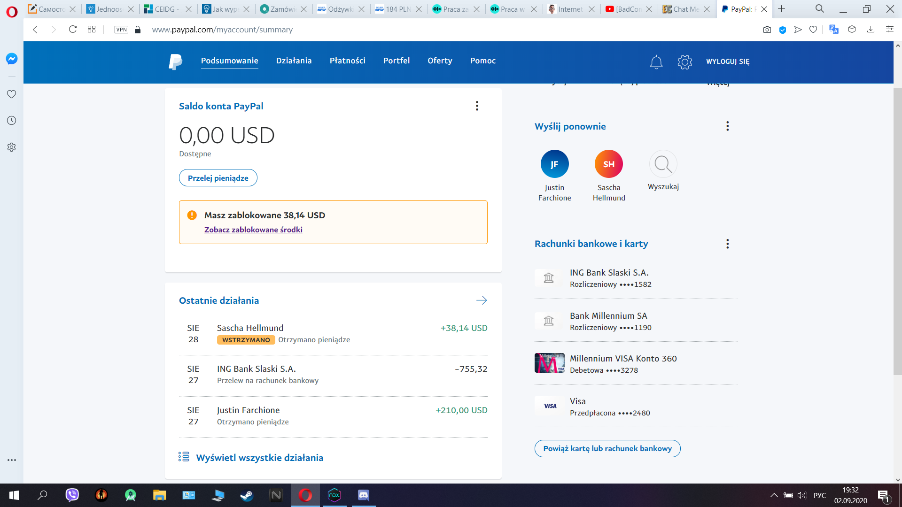
Task: Open the Speed Dial start page
Action: (x=92, y=30)
